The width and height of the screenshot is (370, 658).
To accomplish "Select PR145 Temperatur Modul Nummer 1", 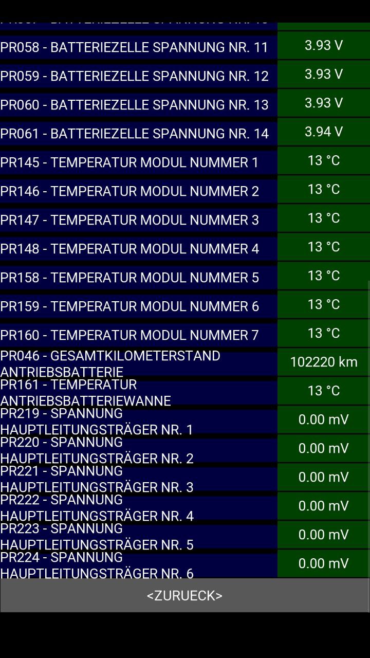I will pyautogui.click(x=129, y=162).
